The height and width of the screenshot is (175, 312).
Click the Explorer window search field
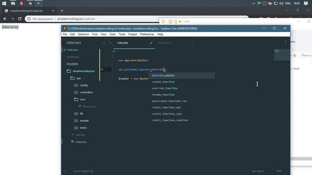(x=306, y=55)
